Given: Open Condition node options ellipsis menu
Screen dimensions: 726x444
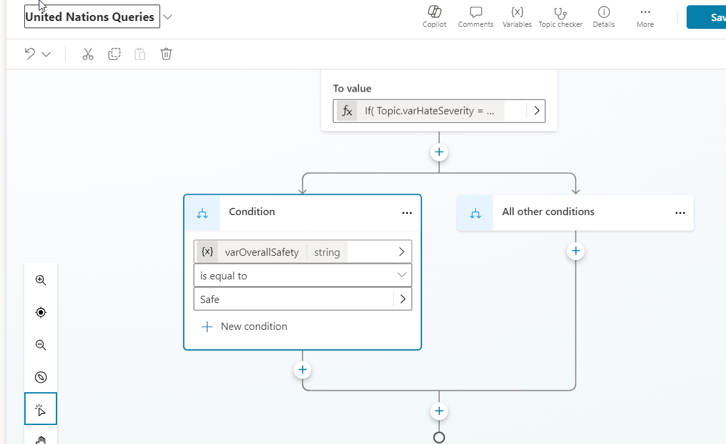Looking at the screenshot, I should coord(407,212).
